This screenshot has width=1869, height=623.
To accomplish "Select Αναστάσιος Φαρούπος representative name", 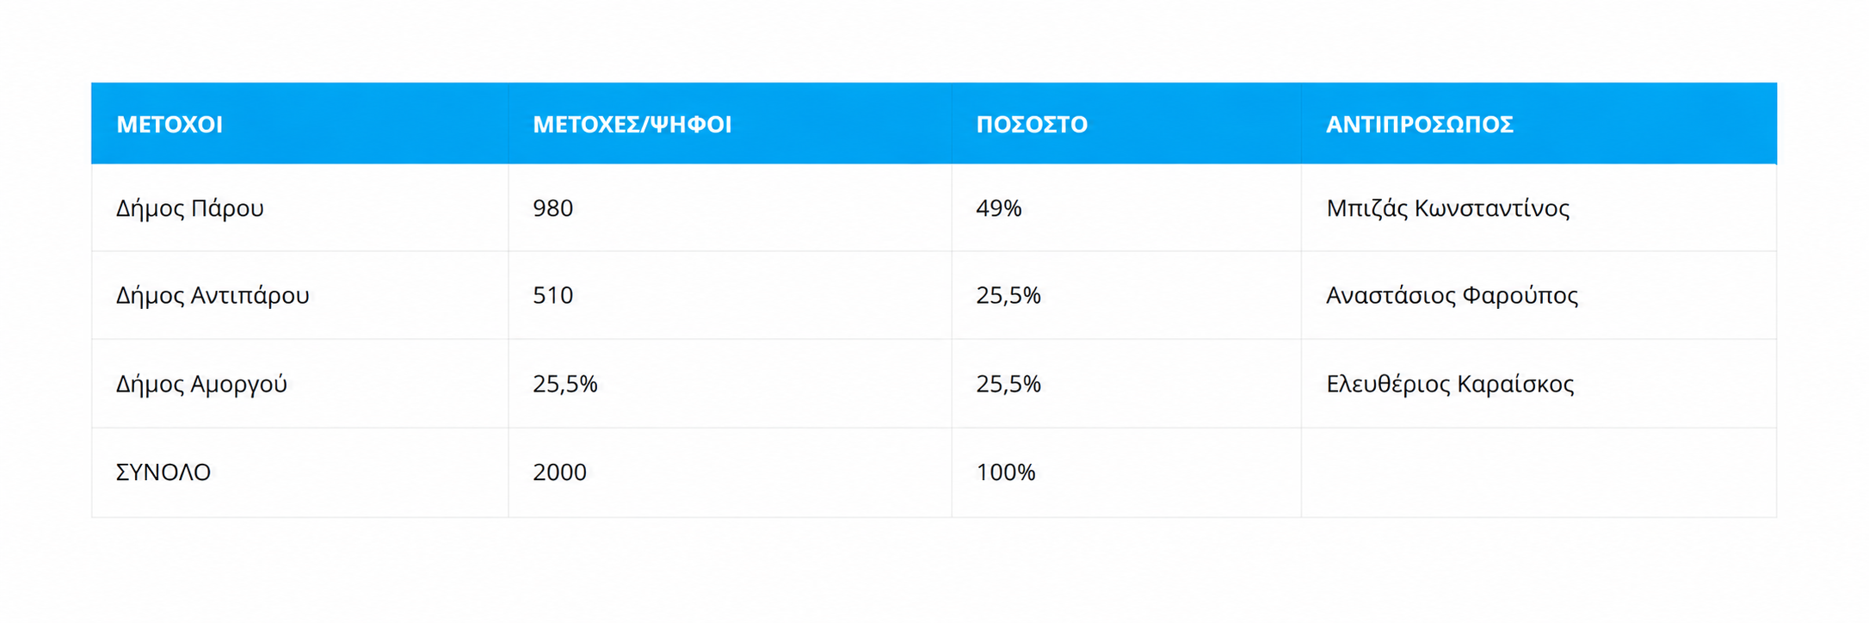I will [x=1452, y=296].
